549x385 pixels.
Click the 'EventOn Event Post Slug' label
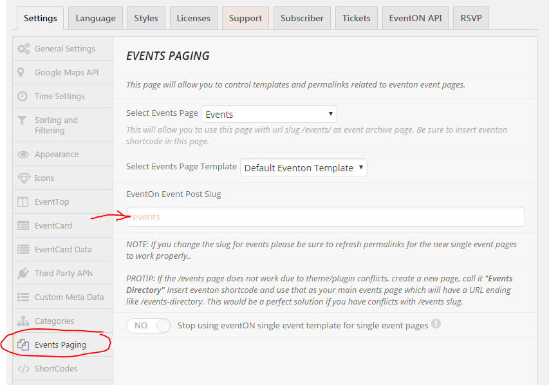pyautogui.click(x=174, y=194)
